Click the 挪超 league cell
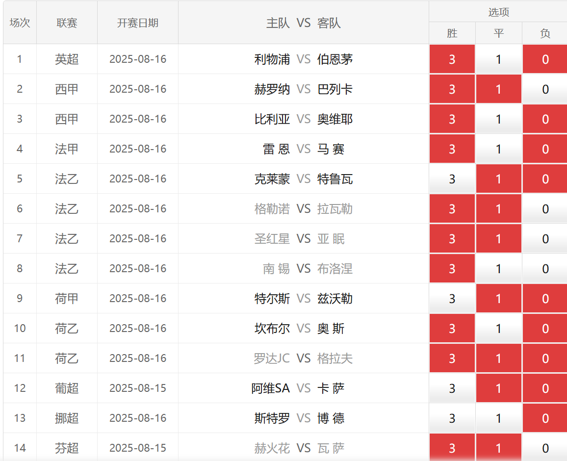Image resolution: width=567 pixels, height=461 pixels. pyautogui.click(x=67, y=418)
